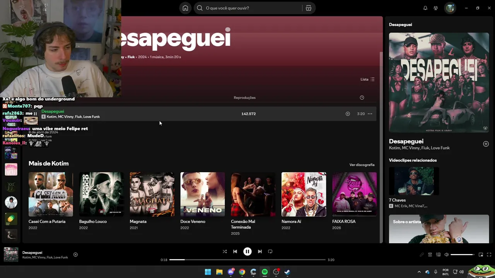Add the playing song to liked songs in bottom bar
The width and height of the screenshot is (495, 278).
[x=75, y=254]
